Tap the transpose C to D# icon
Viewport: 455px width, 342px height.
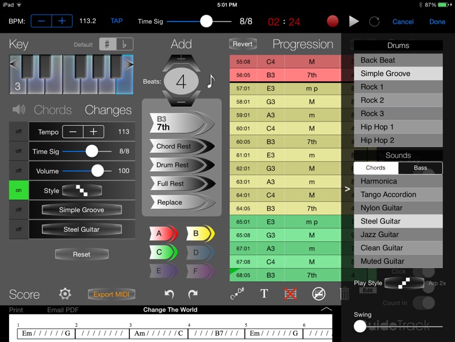coord(237,293)
